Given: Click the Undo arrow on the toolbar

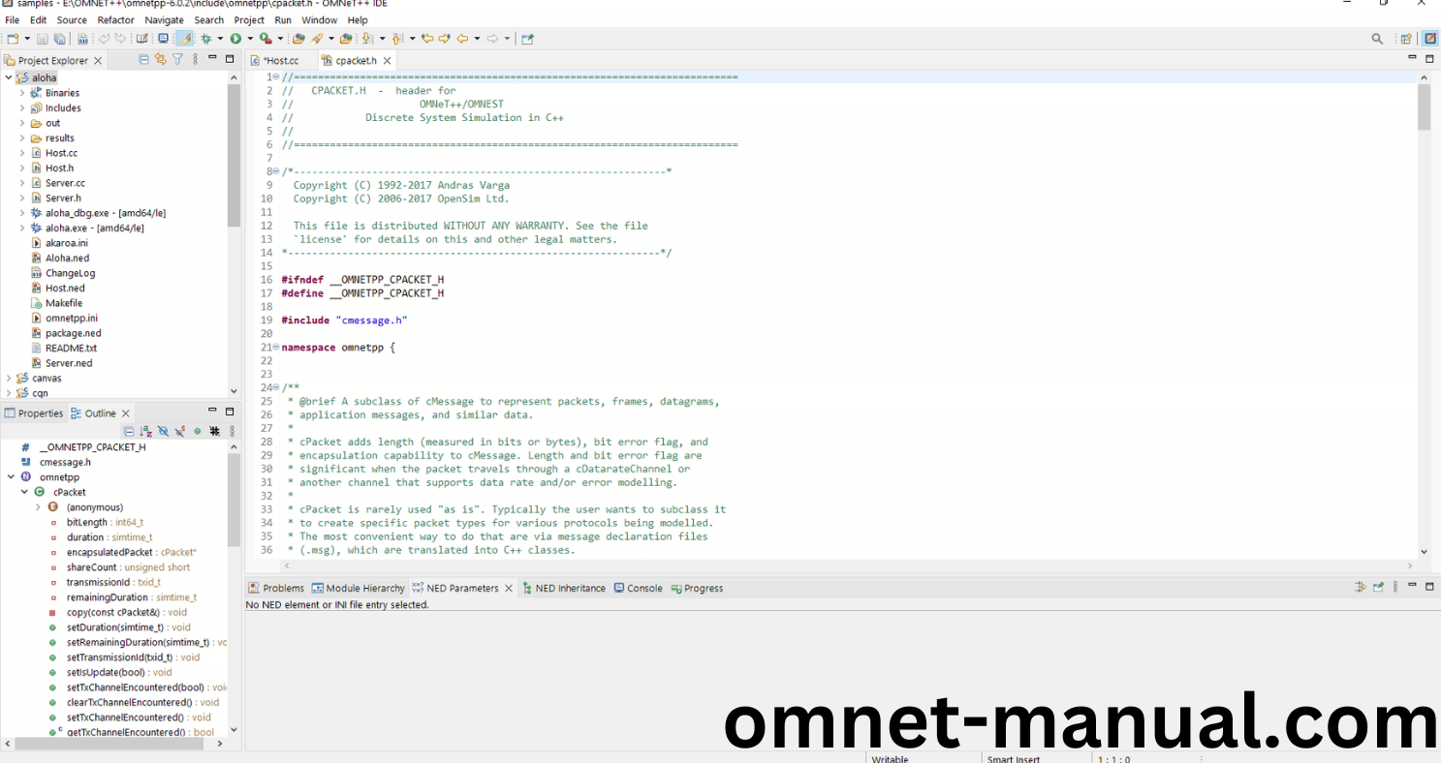Looking at the screenshot, I should [x=104, y=38].
